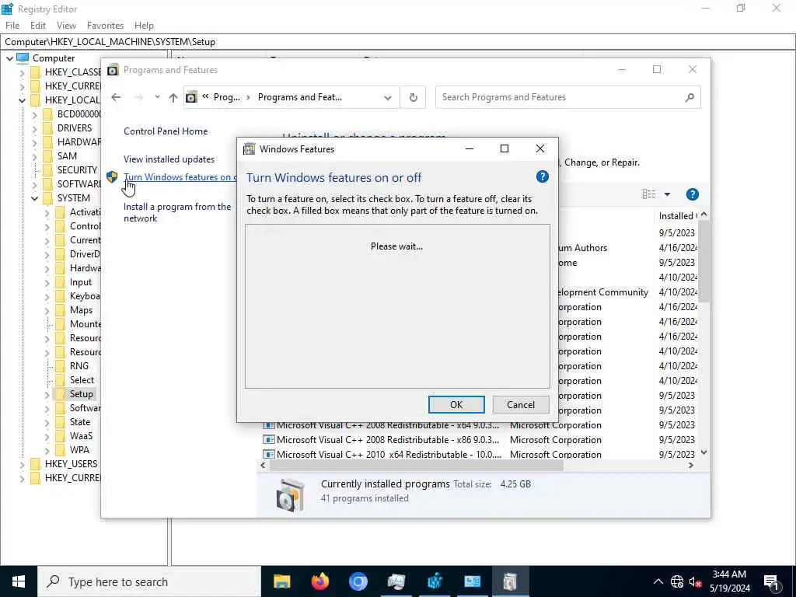Select the Setup key in registry tree
796x597 pixels.
[81, 394]
